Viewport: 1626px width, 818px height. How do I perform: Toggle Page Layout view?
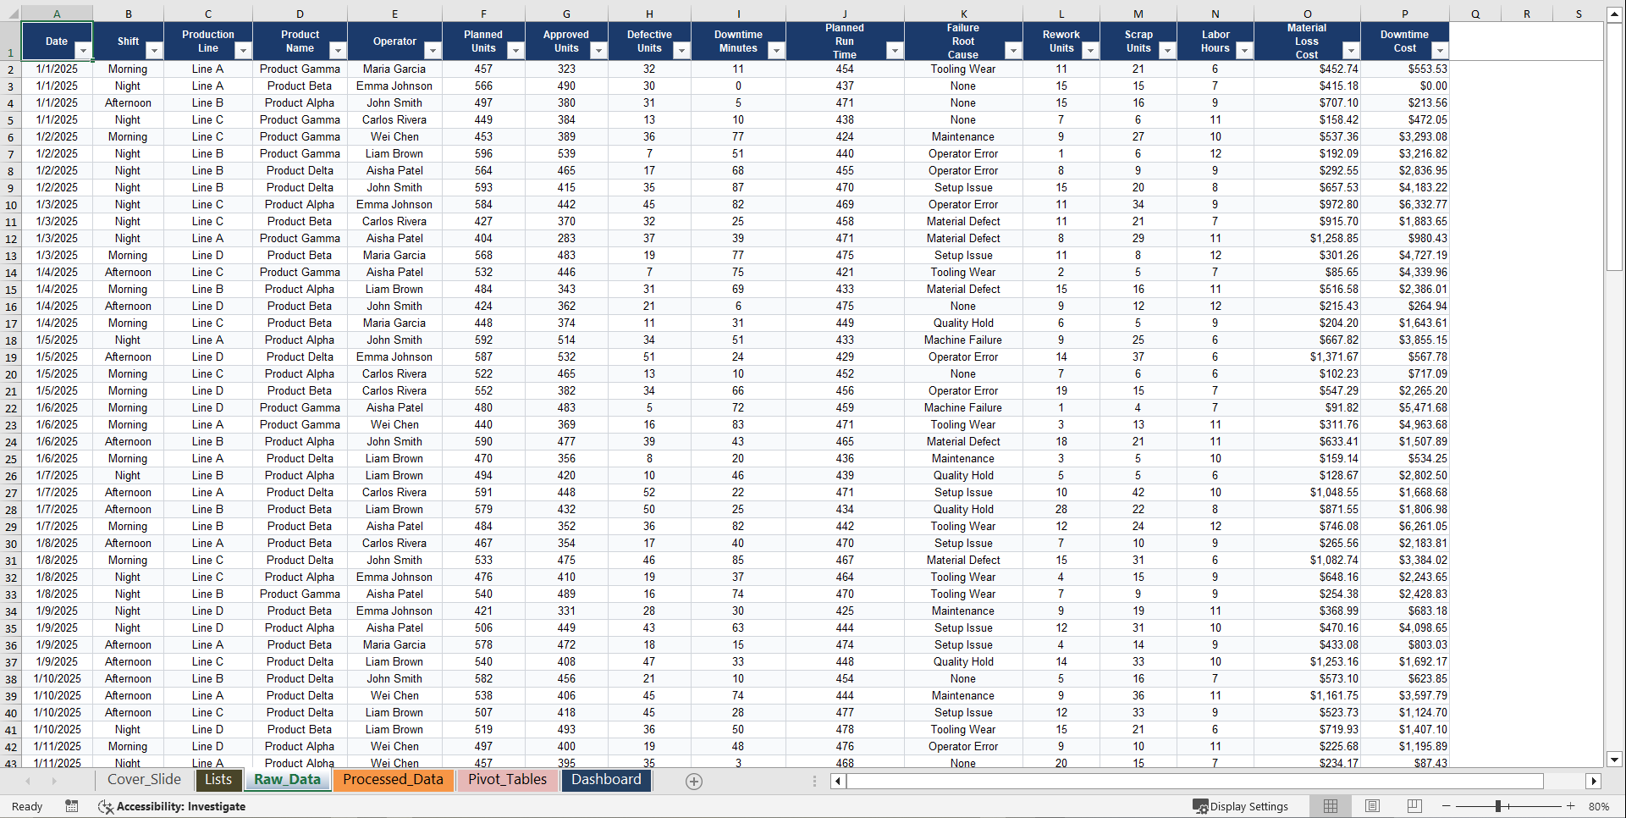1372,806
